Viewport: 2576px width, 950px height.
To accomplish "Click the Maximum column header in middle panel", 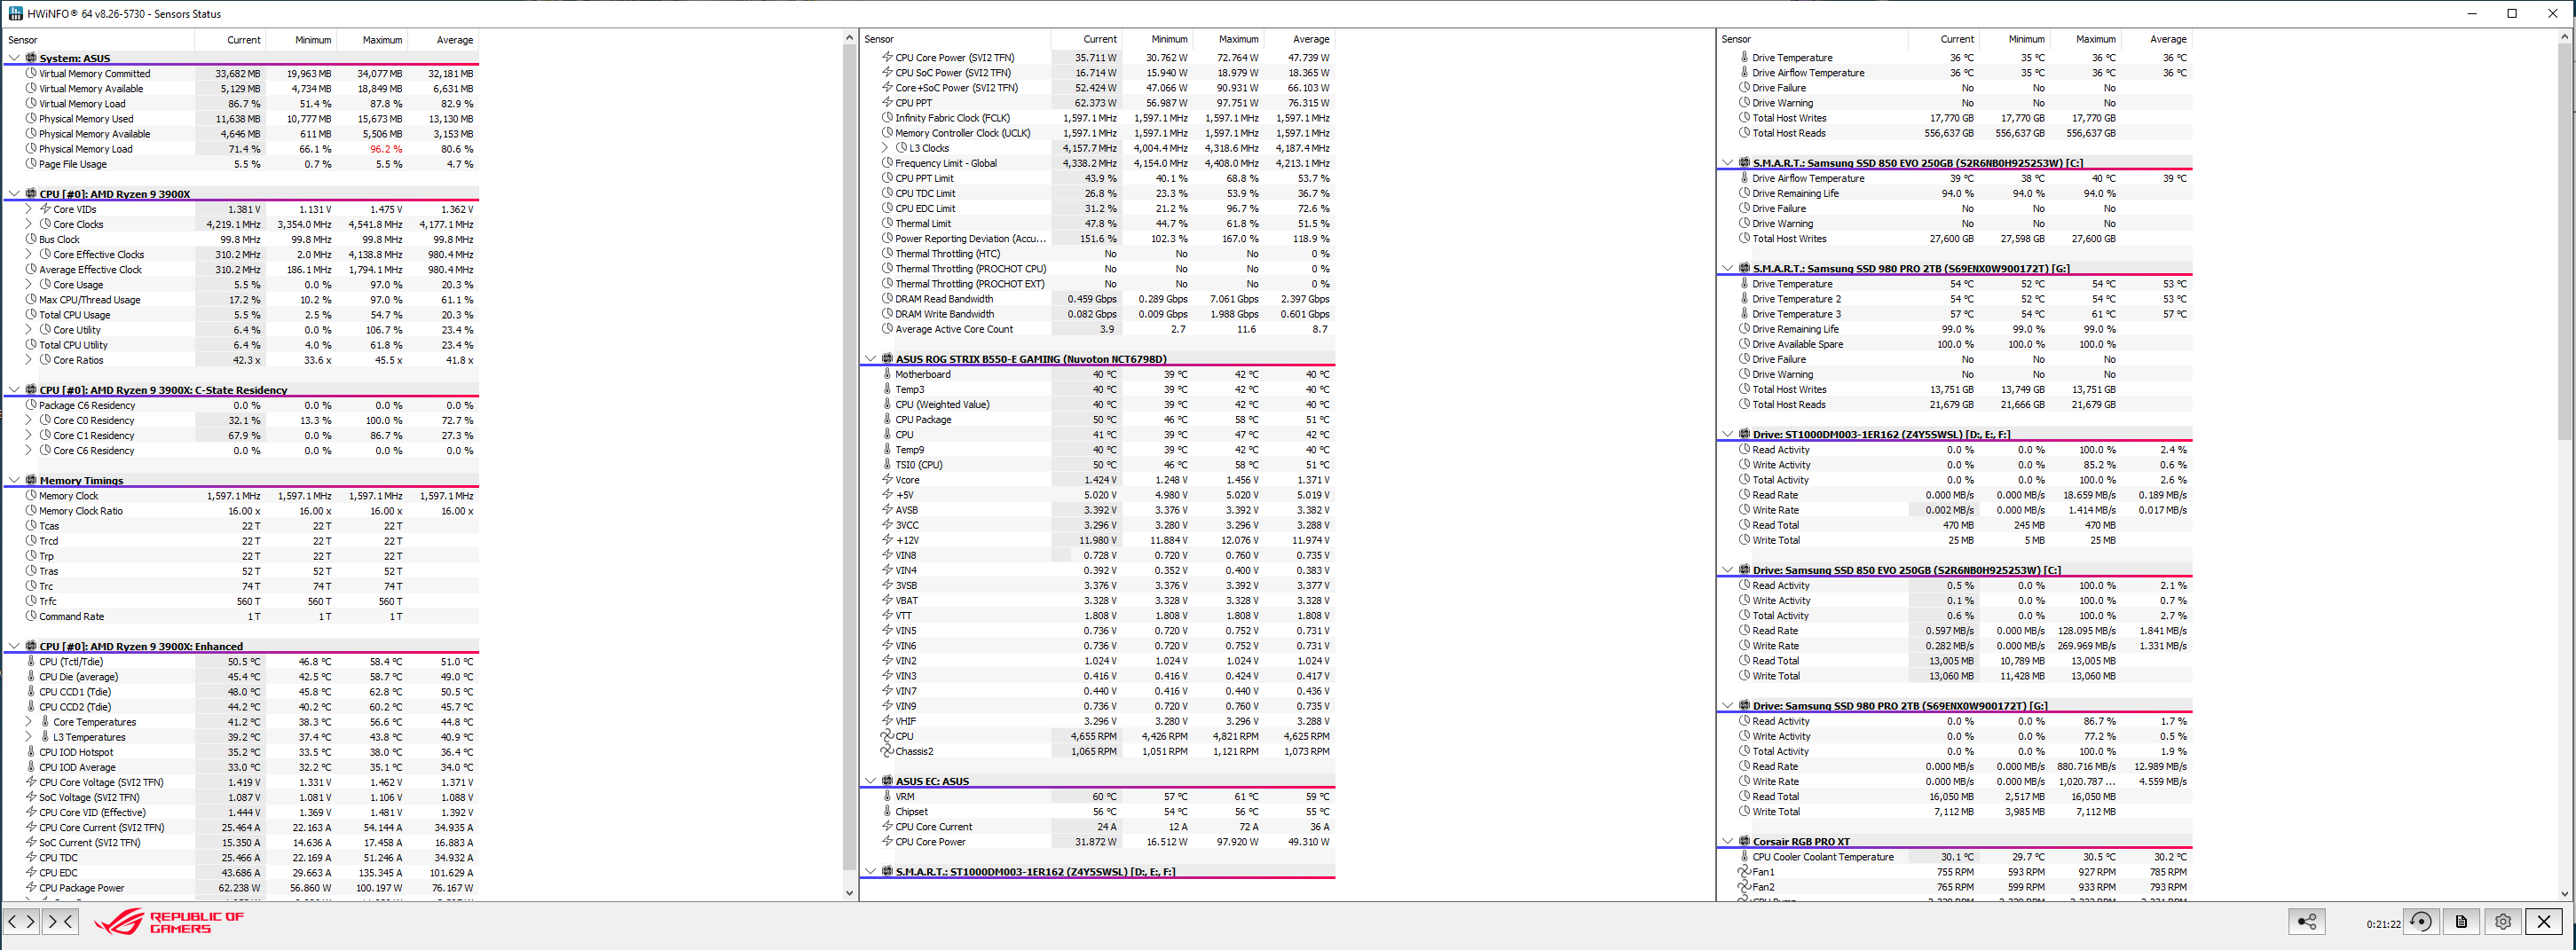I will point(1228,39).
